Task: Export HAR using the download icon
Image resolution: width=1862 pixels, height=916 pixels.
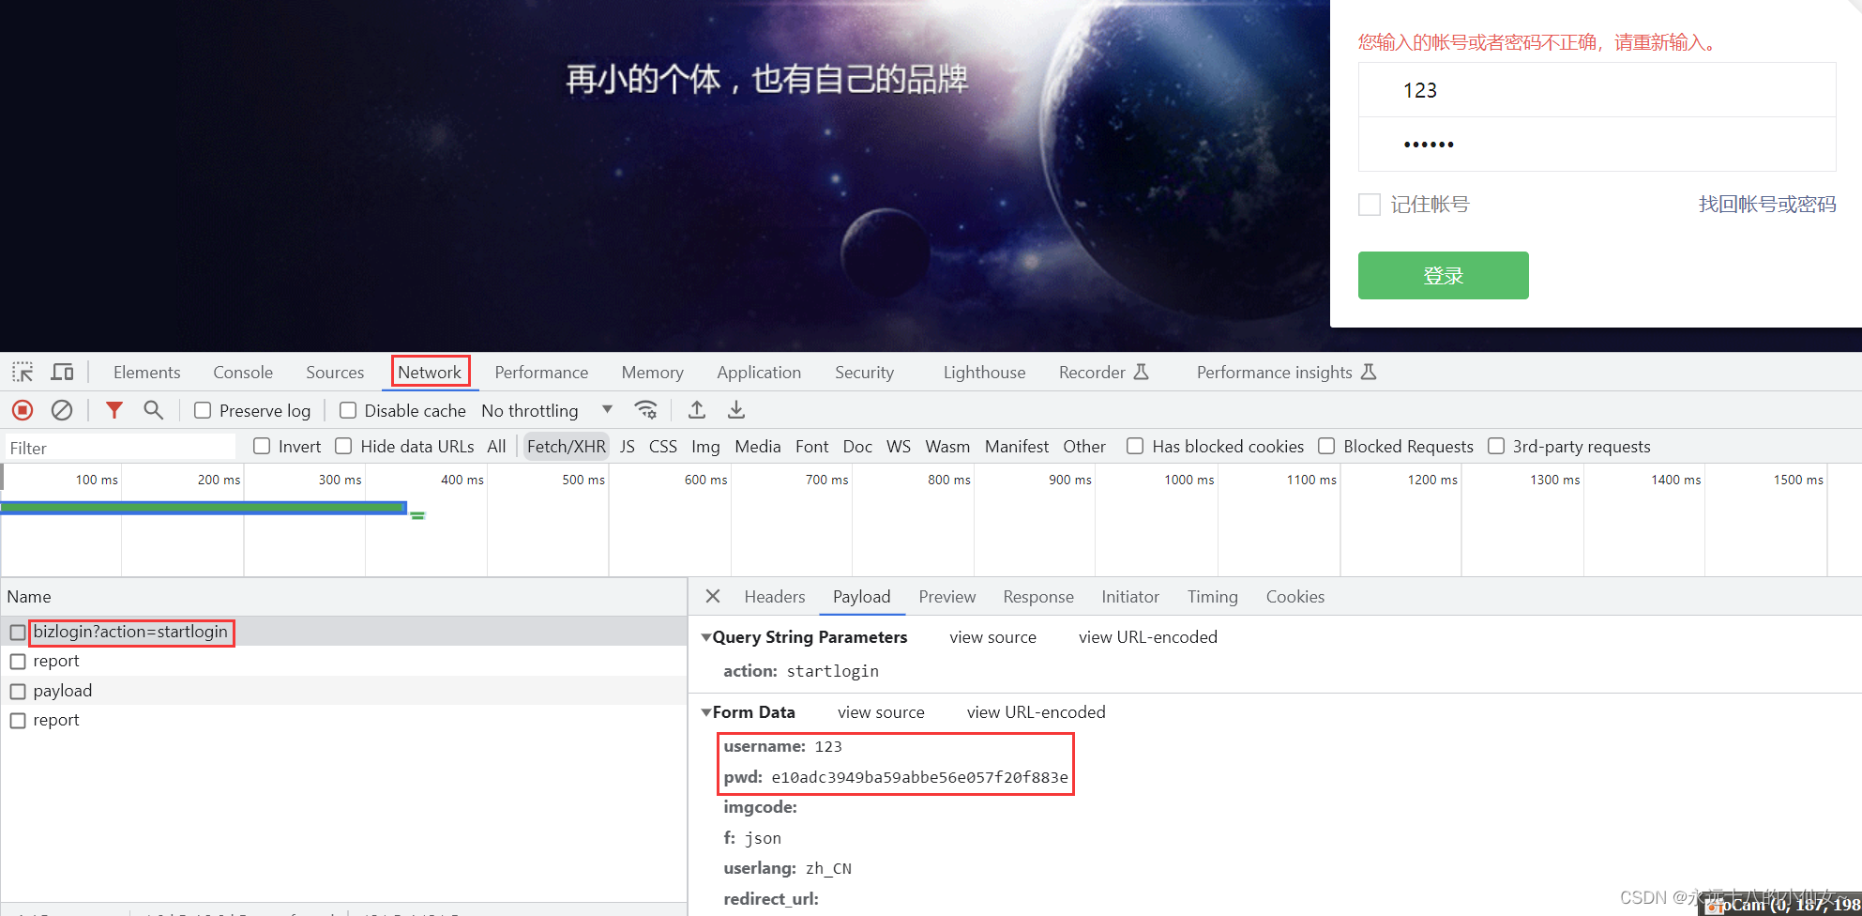Action: 736,410
